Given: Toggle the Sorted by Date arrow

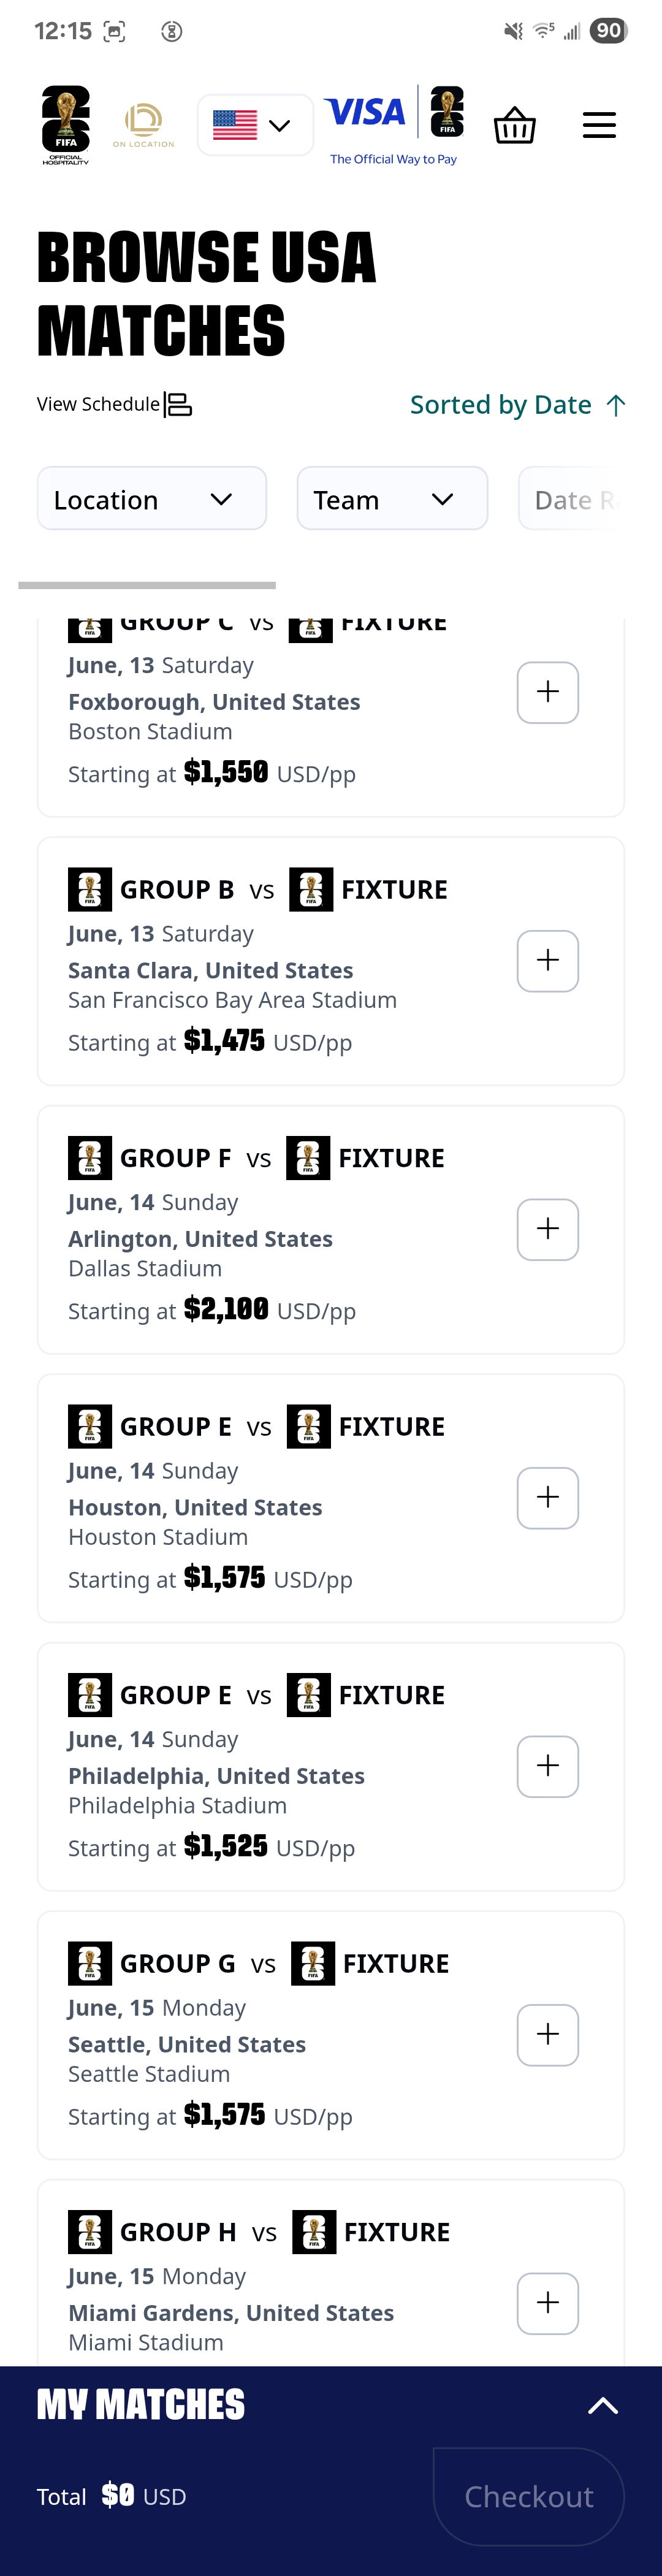Looking at the screenshot, I should (616, 405).
